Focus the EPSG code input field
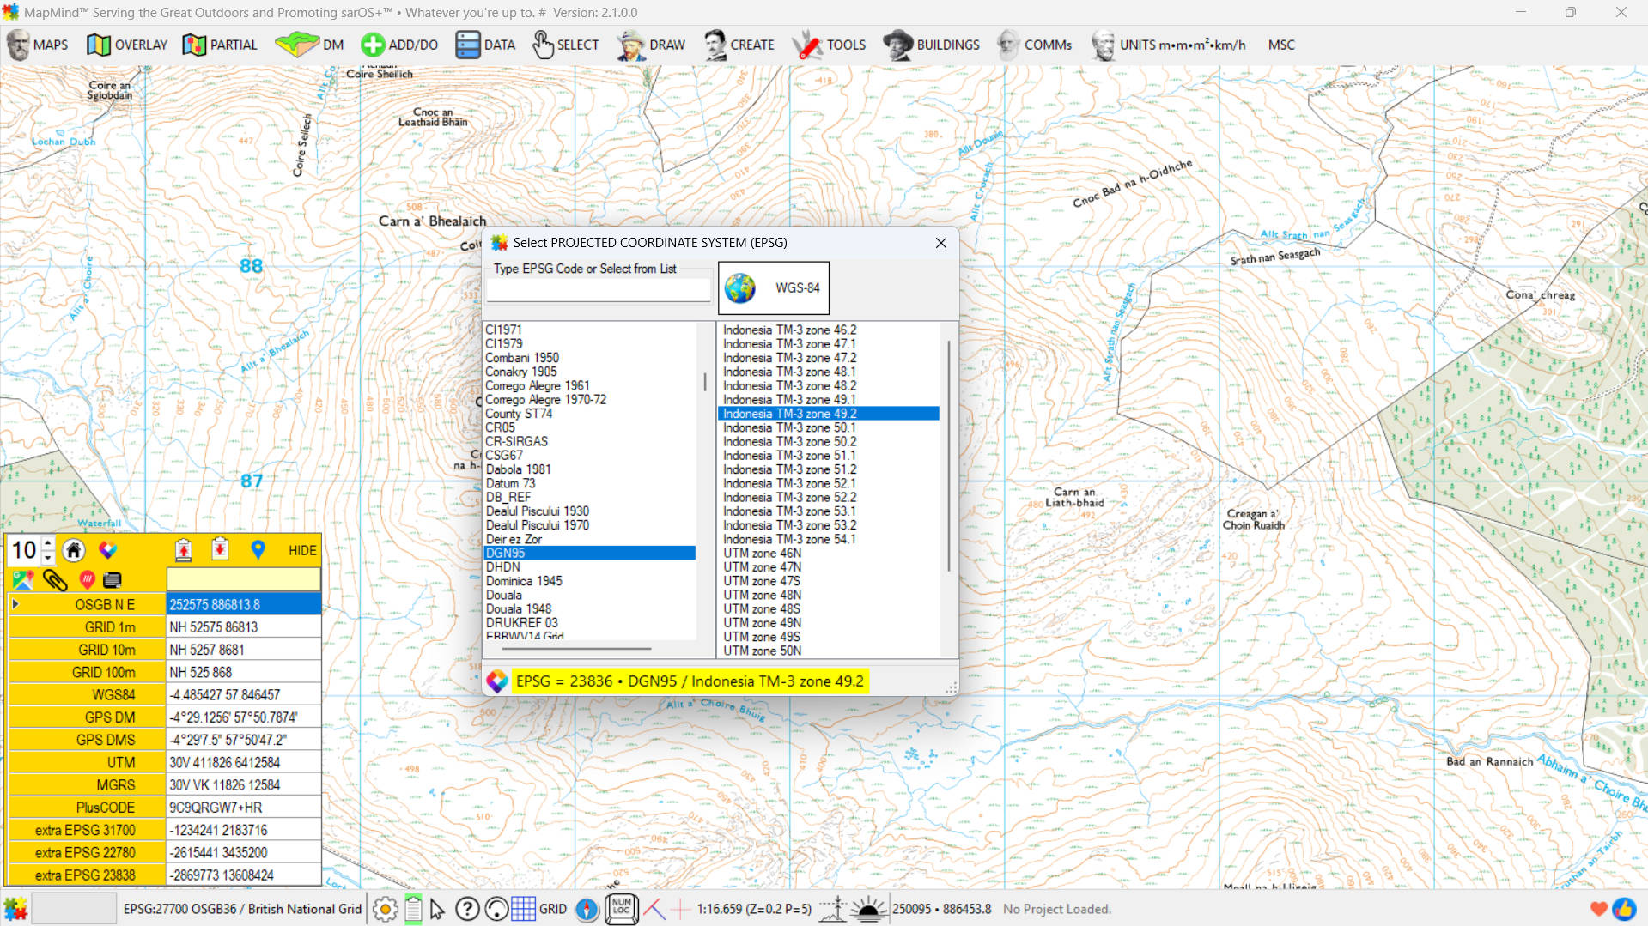This screenshot has width=1648, height=926. 599,291
